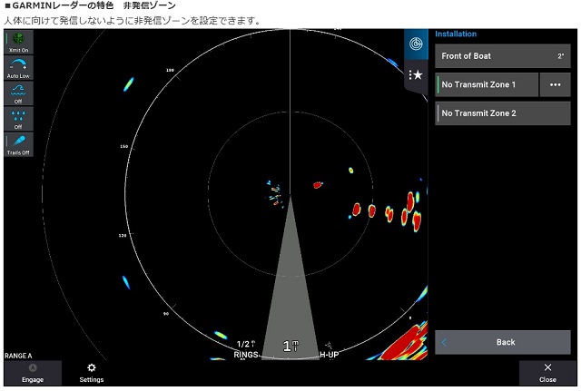Click the 1 nm range indicator
581x391 pixels.
click(x=290, y=346)
